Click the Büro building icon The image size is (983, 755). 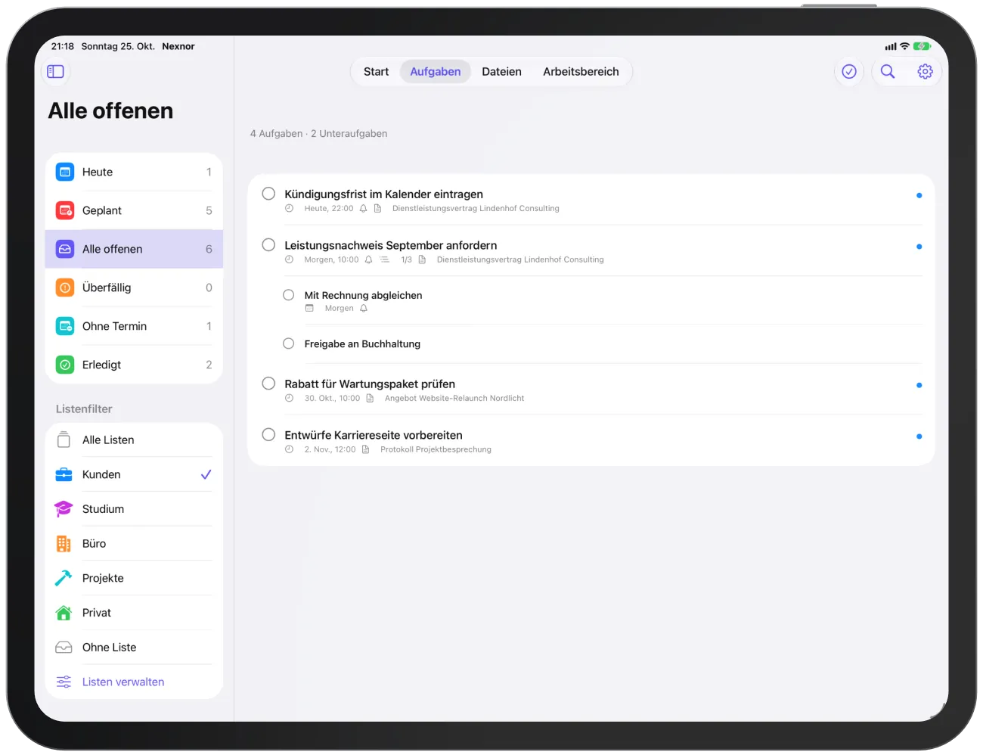(x=64, y=544)
